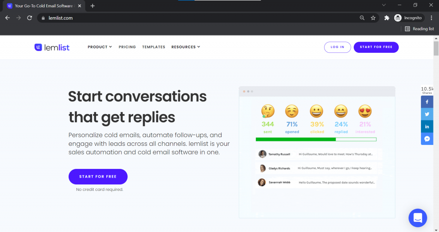Open the TEMPLATES page
The height and width of the screenshot is (232, 439).
pos(153,47)
